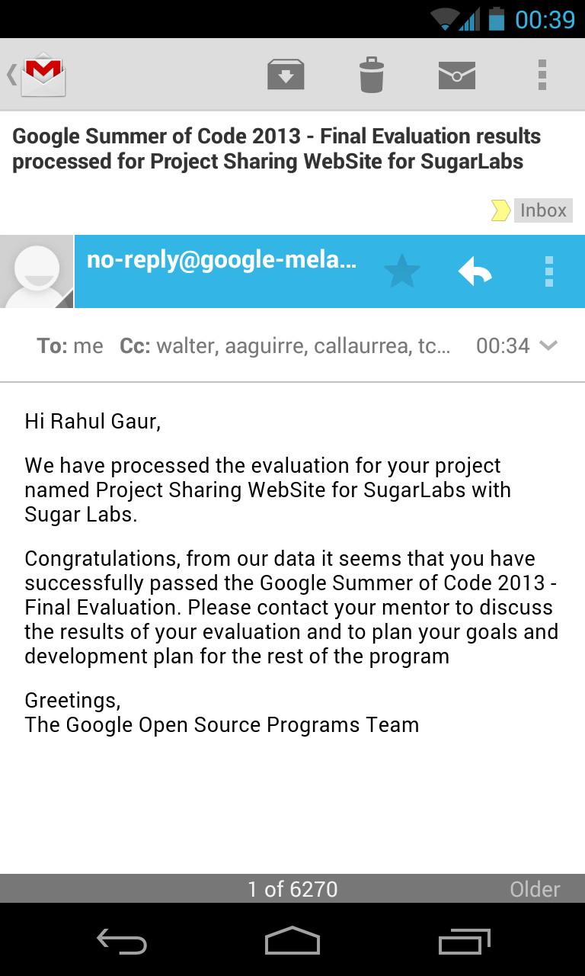585x976 pixels.
Task: Open recent apps
Action: tap(465, 942)
